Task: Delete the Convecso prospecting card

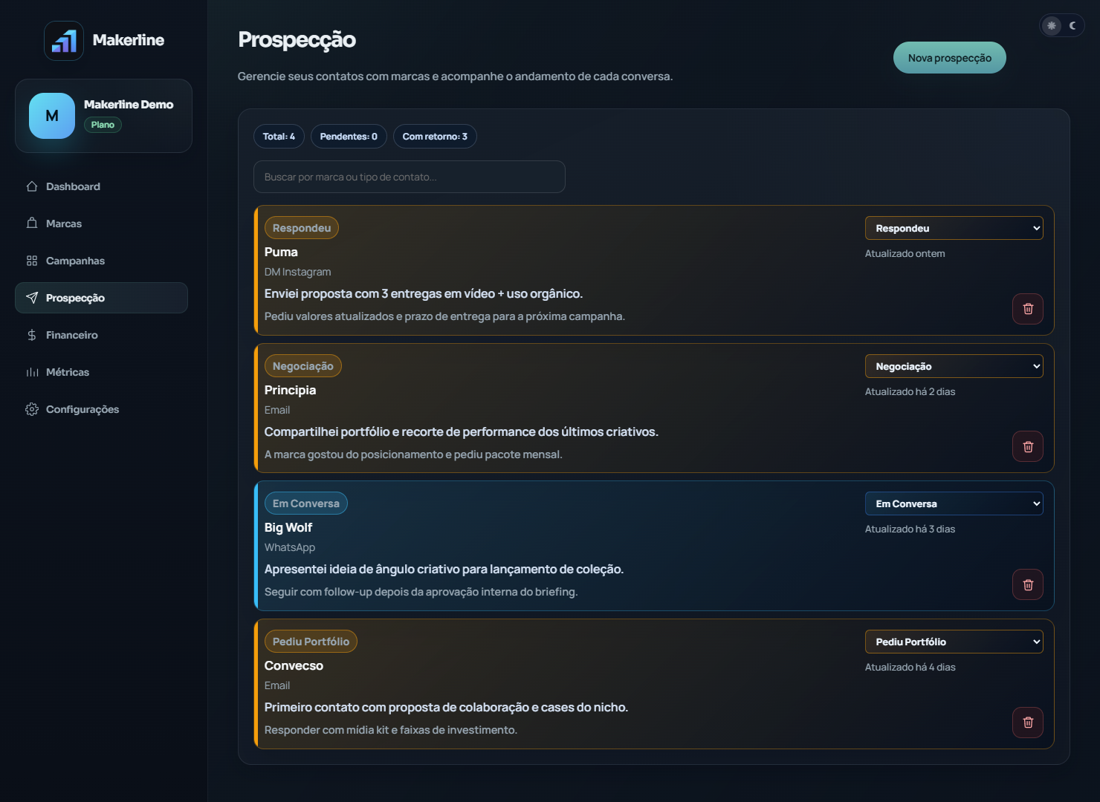Action: [1028, 723]
